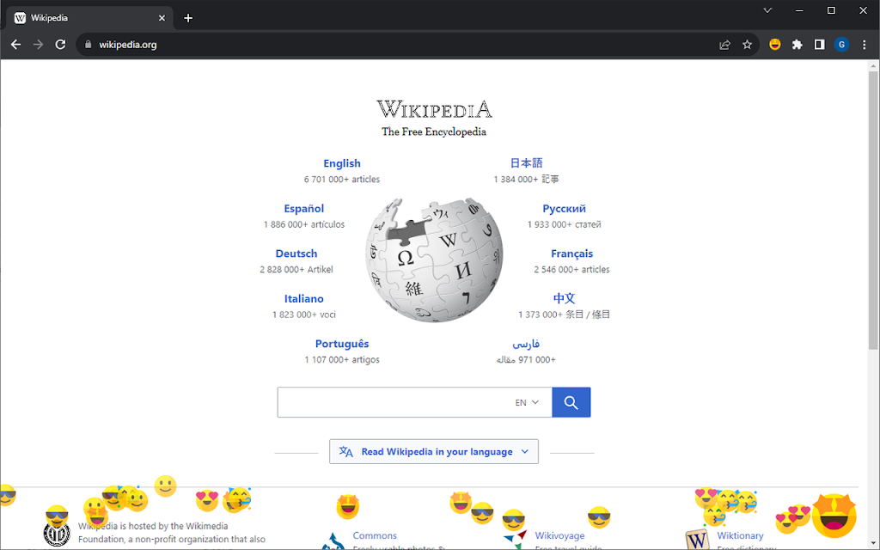
Task: Open the Português Wikipedia link
Action: point(342,344)
